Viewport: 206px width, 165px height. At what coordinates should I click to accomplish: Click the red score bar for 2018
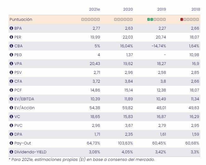pos(190,20)
